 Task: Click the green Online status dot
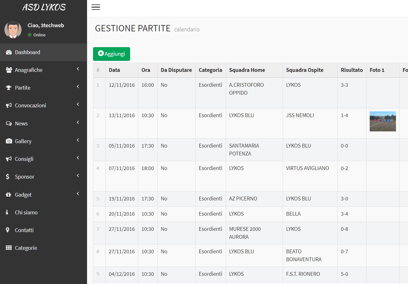coord(30,35)
